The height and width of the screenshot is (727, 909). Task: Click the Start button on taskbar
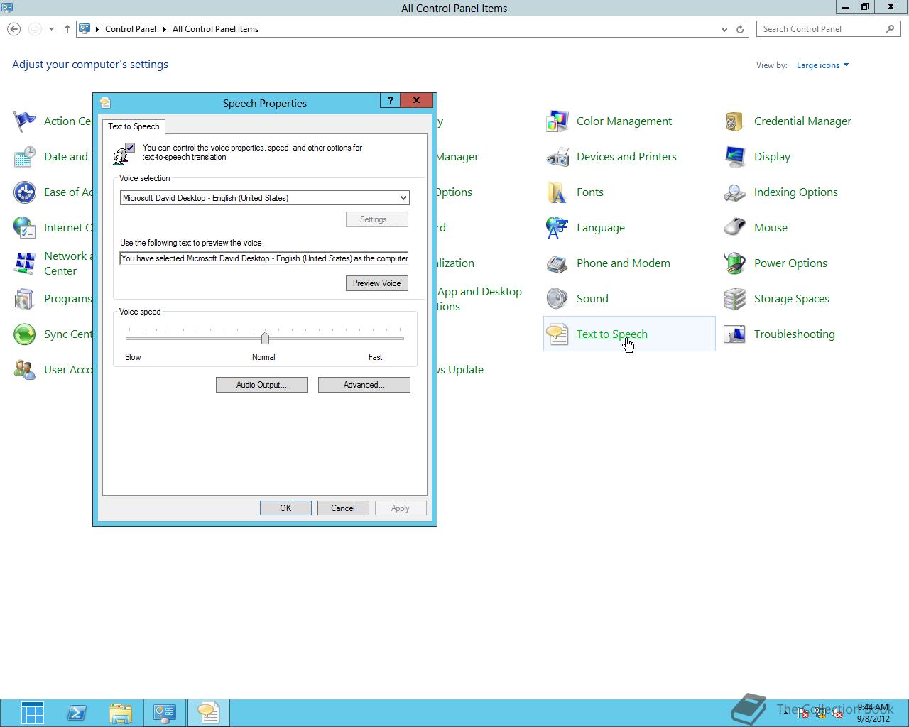click(33, 713)
